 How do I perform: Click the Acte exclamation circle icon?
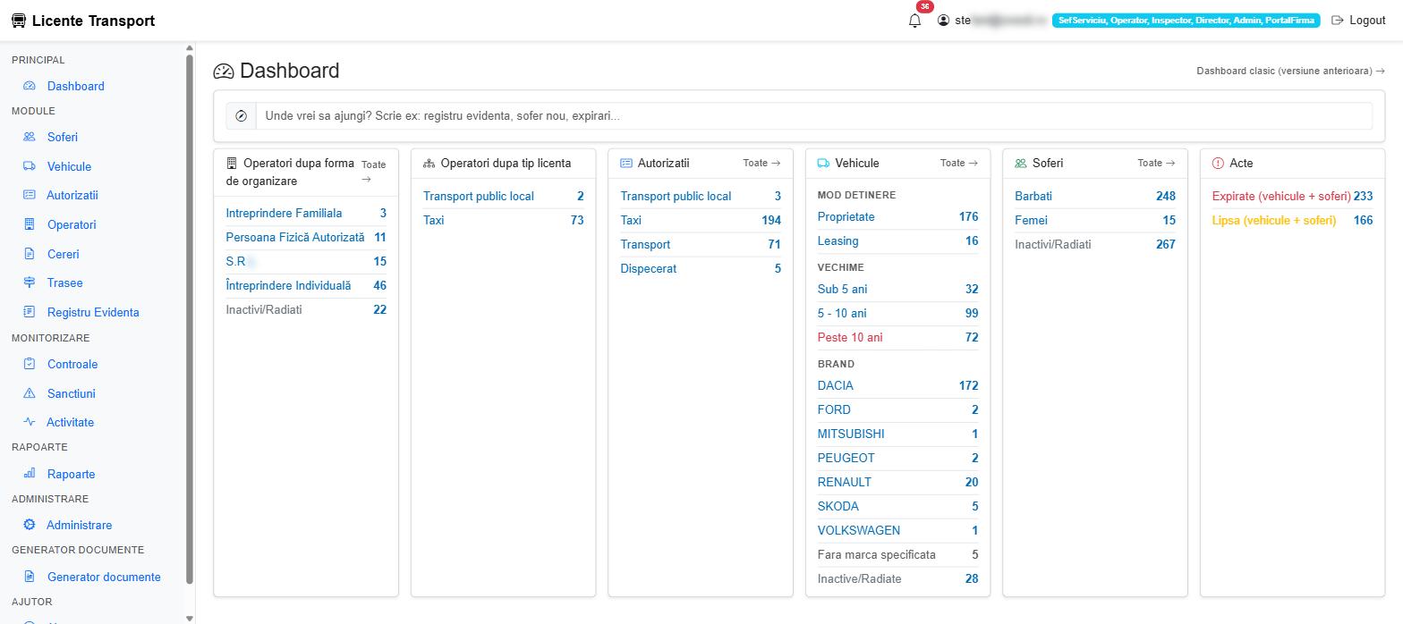pos(1218,164)
